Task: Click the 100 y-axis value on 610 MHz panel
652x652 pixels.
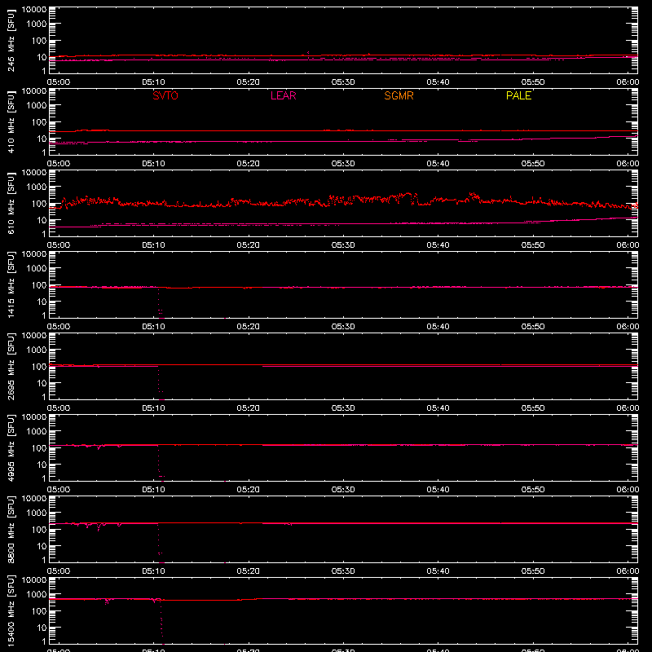Action: [x=39, y=204]
